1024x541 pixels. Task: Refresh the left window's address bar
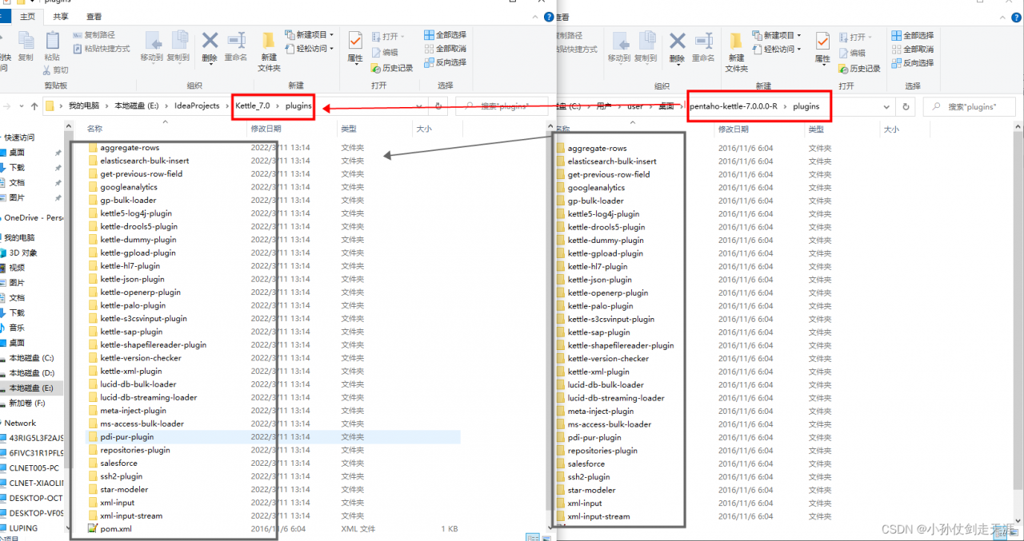pos(438,105)
